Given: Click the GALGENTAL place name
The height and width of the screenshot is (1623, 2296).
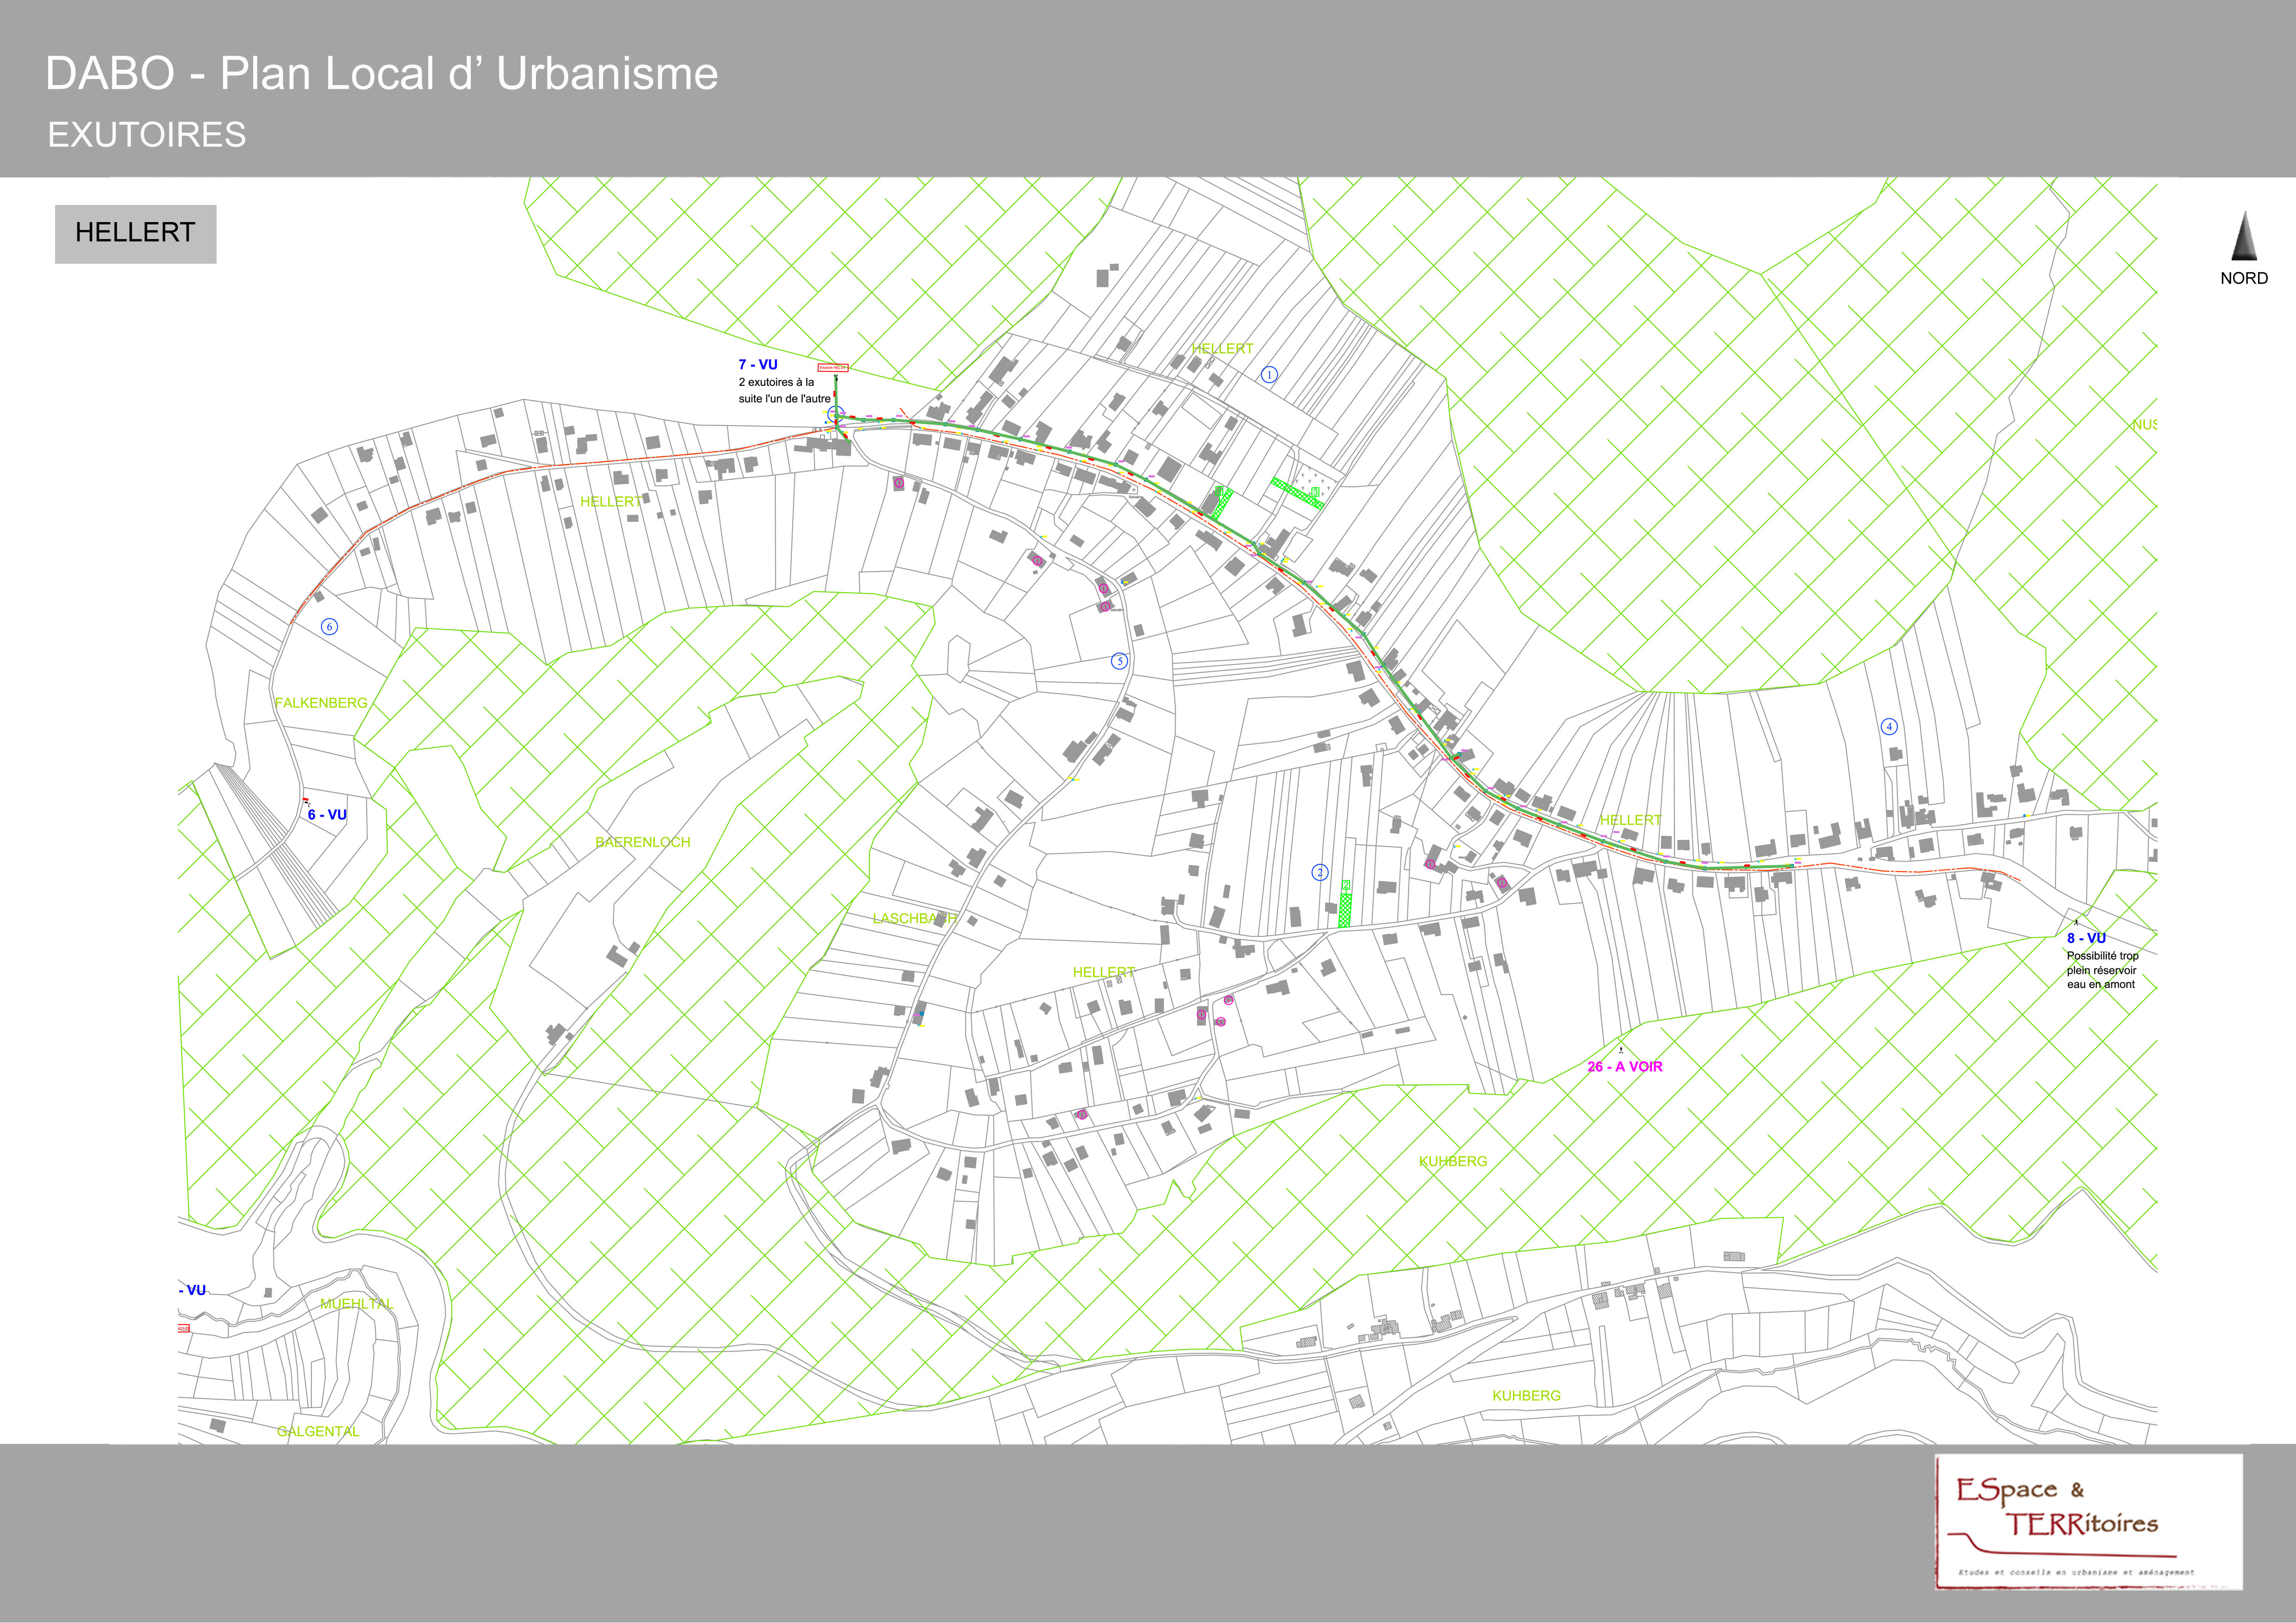Looking at the screenshot, I should (x=318, y=1431).
